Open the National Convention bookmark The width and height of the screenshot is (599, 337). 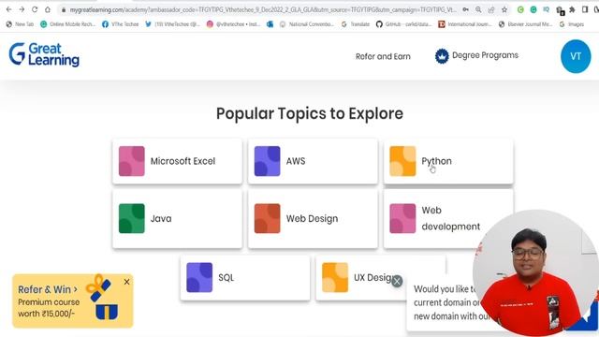click(307, 24)
